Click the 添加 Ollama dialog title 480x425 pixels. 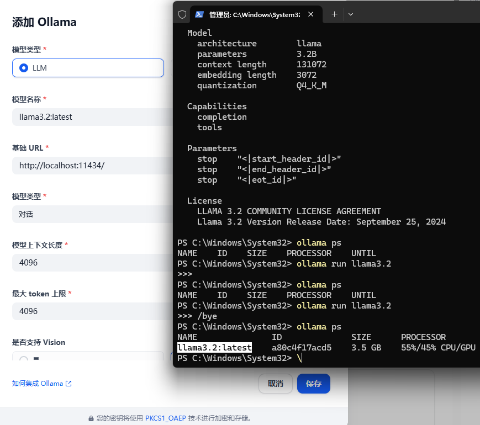click(x=44, y=22)
